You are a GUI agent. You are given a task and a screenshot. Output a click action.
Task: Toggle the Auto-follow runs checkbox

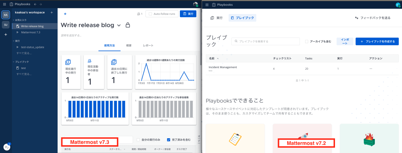150,14
